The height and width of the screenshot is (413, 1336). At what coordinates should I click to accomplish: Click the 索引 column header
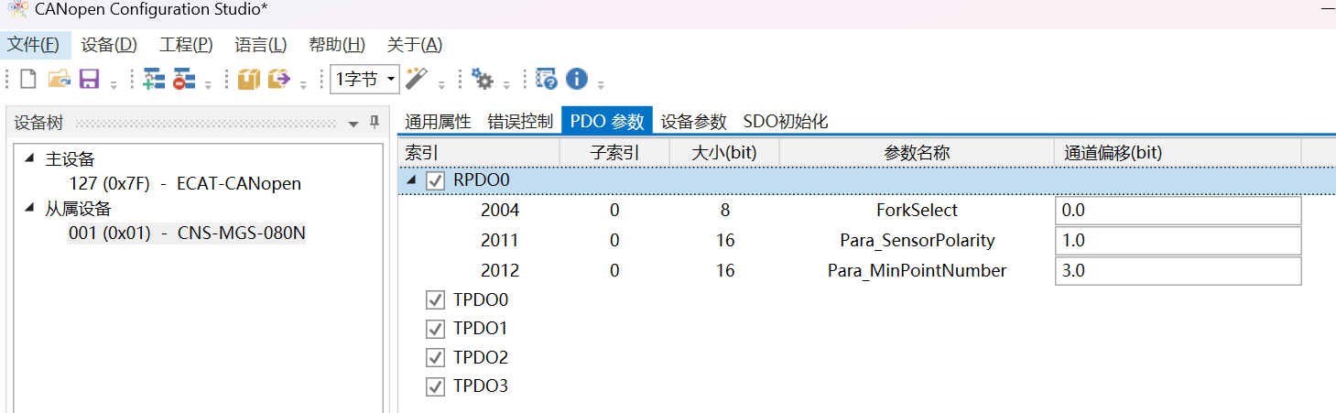point(479,153)
